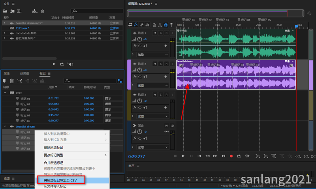Mute the 混合 master track
This screenshot has width=316, height=189.
[166, 125]
